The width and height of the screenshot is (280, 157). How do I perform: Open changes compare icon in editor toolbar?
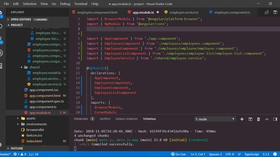267,12
